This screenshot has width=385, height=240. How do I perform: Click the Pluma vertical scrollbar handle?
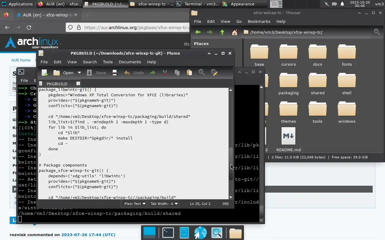tap(231, 164)
